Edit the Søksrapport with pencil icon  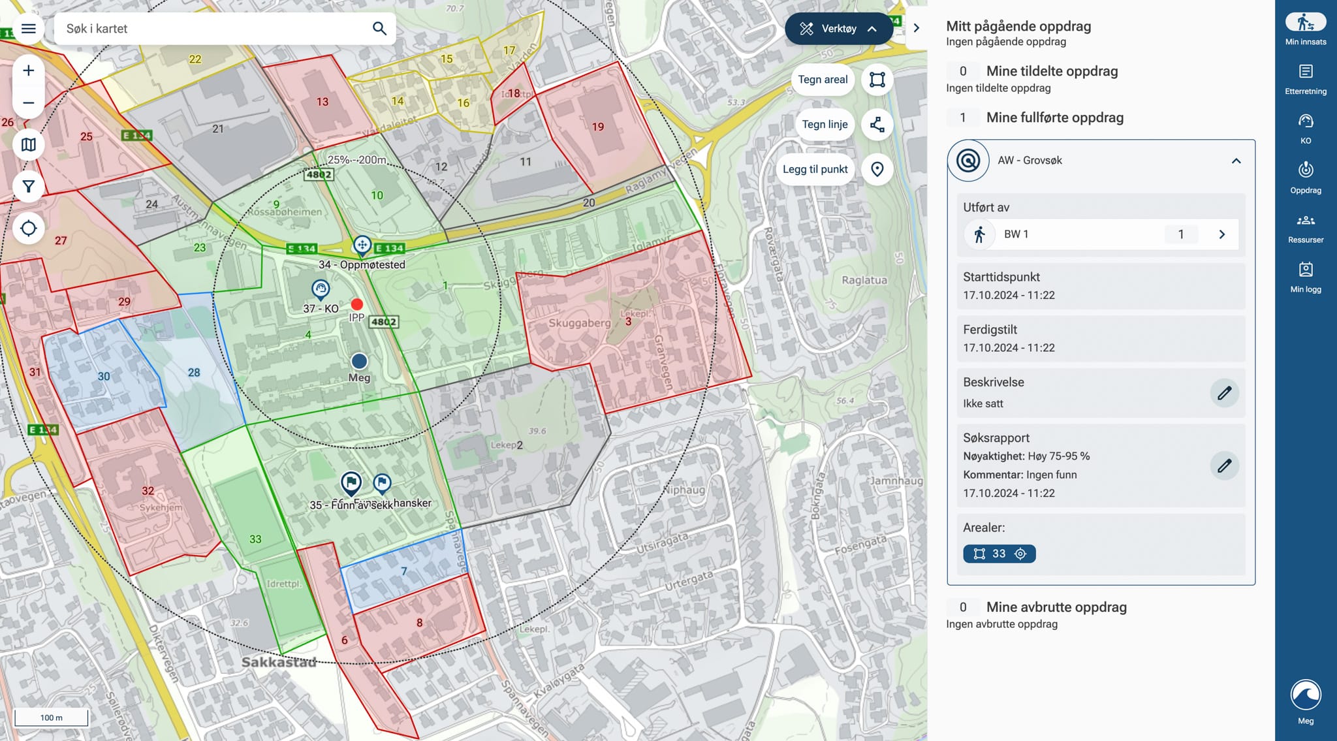click(1224, 465)
